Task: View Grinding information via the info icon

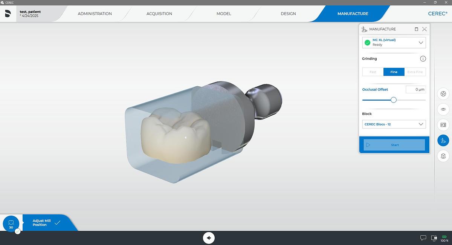Action: click(x=423, y=58)
